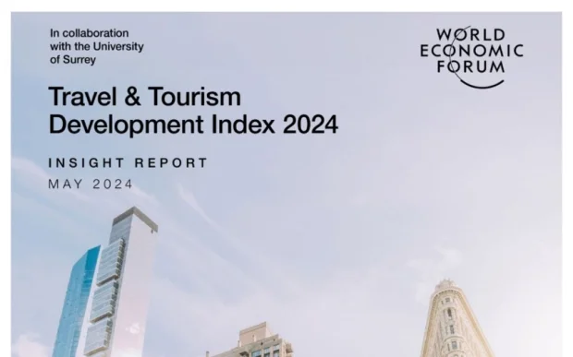The height and width of the screenshot is (357, 573).
Task: Click '2024' at the end of the title
Action: [311, 125]
